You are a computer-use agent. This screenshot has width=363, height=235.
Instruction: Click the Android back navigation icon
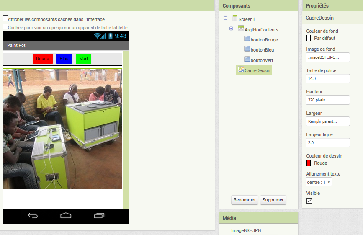33,216
